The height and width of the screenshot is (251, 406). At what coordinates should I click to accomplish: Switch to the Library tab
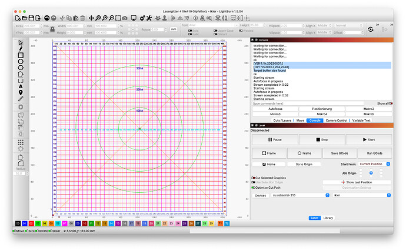[x=328, y=218]
